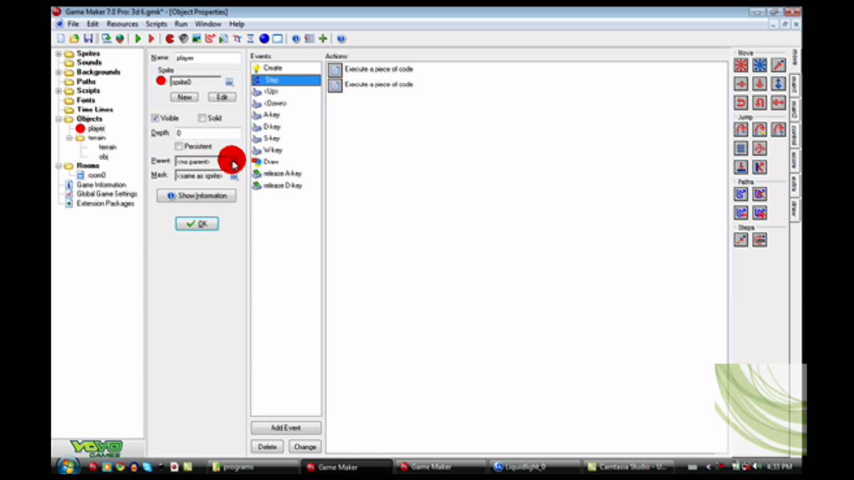This screenshot has height=480, width=854.
Task: Click the Edit sprite button
Action: point(222,97)
